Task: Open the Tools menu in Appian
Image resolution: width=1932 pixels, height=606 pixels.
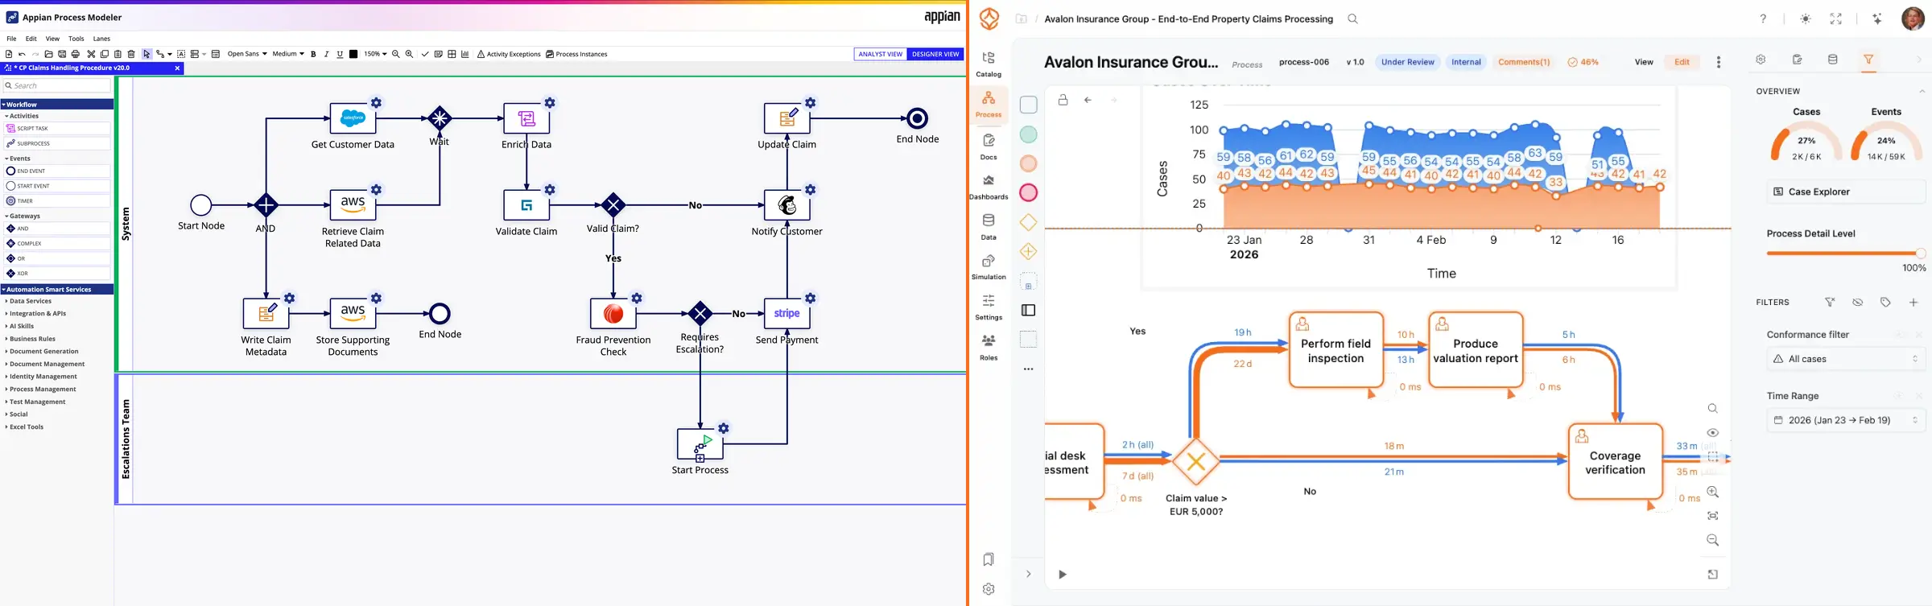Action: point(76,39)
